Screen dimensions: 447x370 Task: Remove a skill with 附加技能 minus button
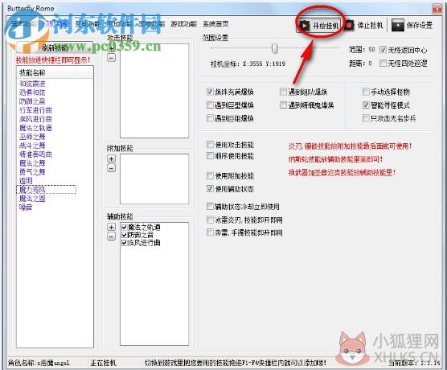coord(111,168)
